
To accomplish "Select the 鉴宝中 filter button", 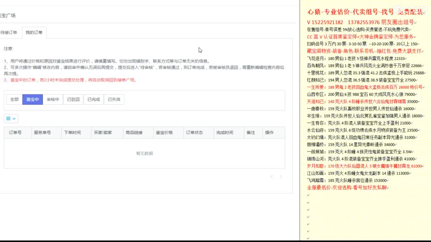I will (32, 99).
